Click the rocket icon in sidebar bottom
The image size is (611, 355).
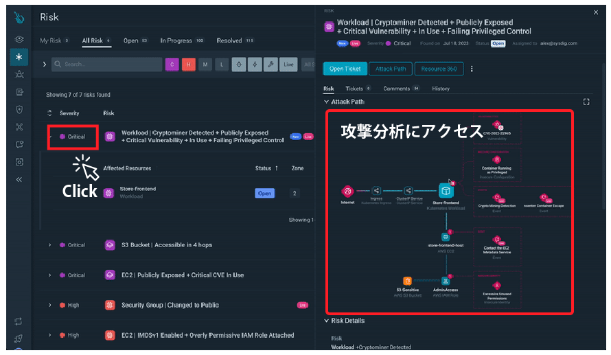point(19,336)
